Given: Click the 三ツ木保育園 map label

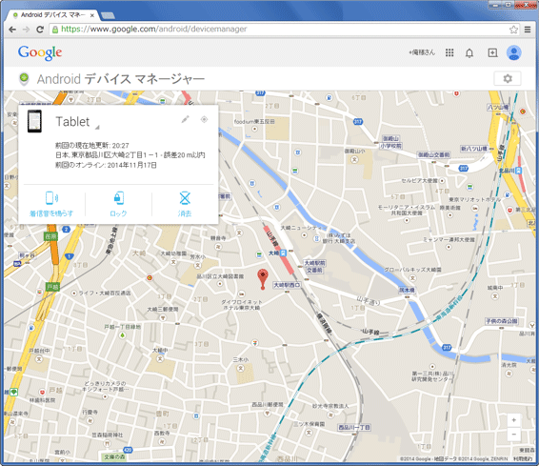Looking at the screenshot, I should tap(309, 424).
